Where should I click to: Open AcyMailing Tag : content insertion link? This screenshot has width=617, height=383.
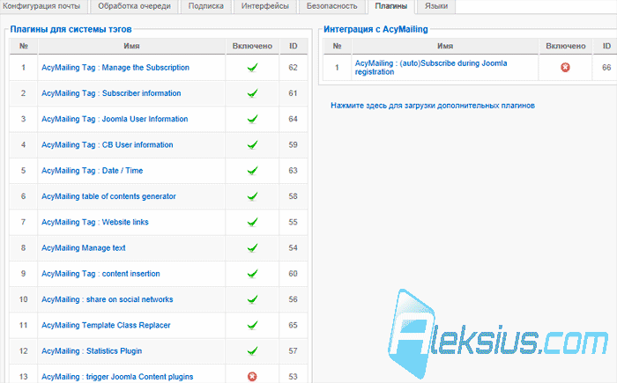pyautogui.click(x=100, y=274)
